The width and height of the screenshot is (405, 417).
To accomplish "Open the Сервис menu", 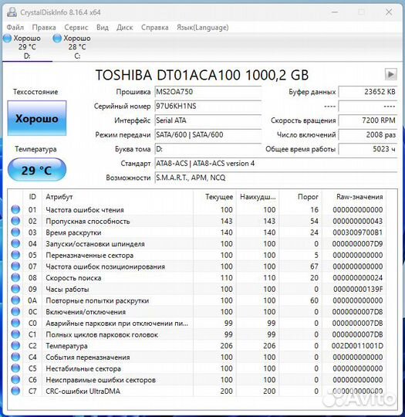I will point(76,27).
